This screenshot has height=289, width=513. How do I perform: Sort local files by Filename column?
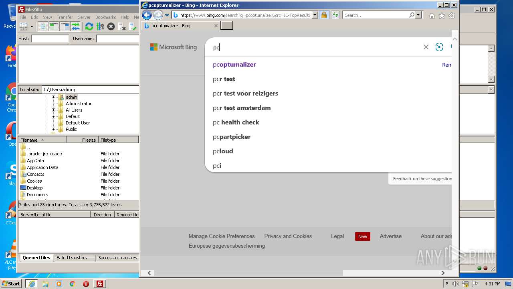[42, 140]
